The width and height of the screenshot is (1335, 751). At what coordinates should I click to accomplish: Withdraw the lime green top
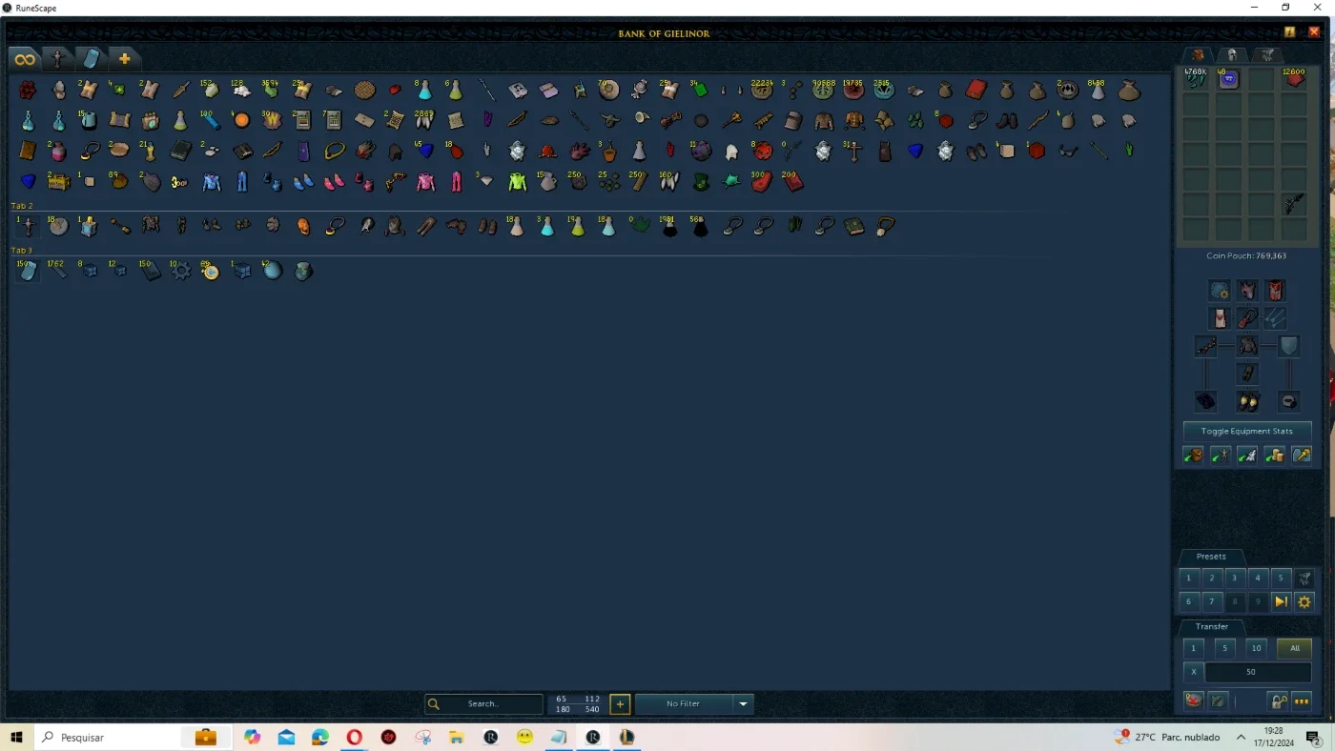[517, 181]
